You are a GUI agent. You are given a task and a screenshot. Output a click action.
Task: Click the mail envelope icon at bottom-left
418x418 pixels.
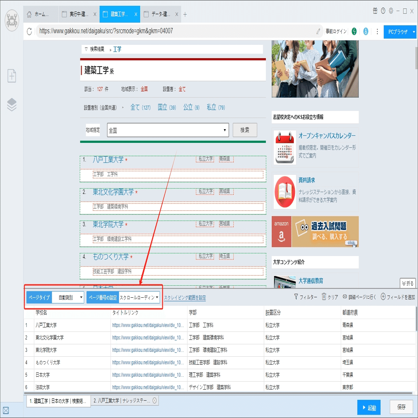click(x=6, y=410)
